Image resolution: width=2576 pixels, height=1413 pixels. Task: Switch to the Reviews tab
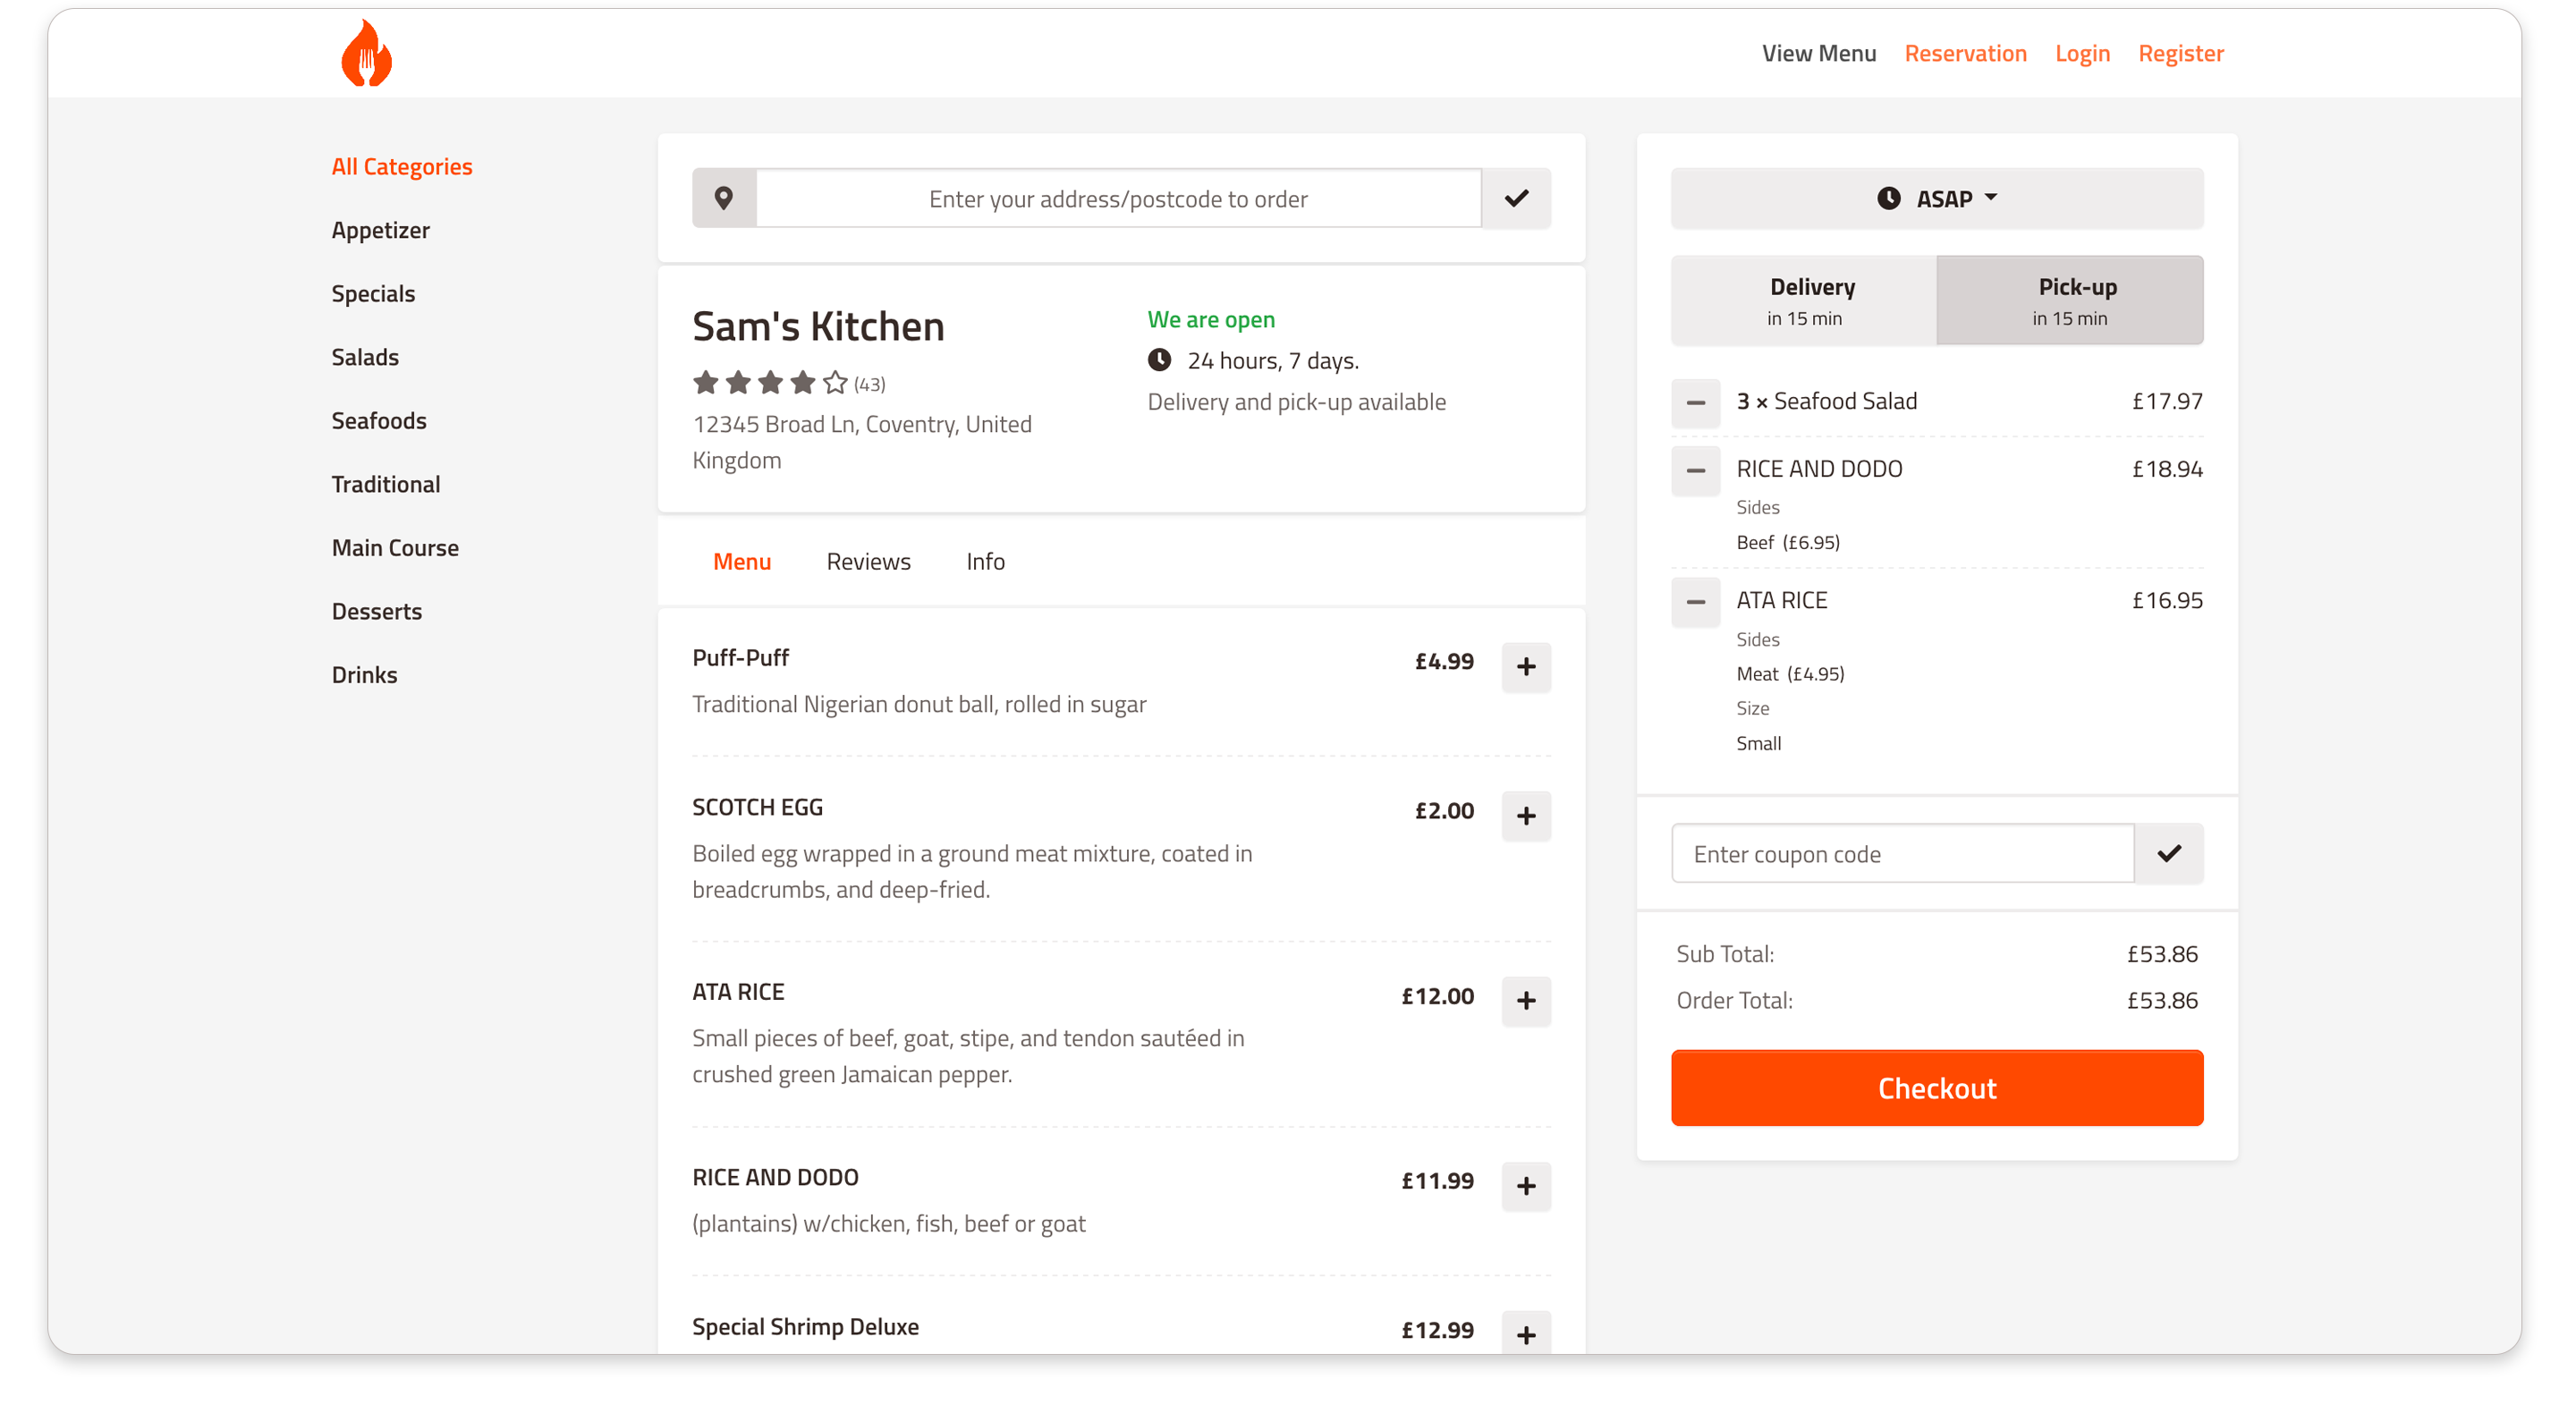[x=868, y=562]
